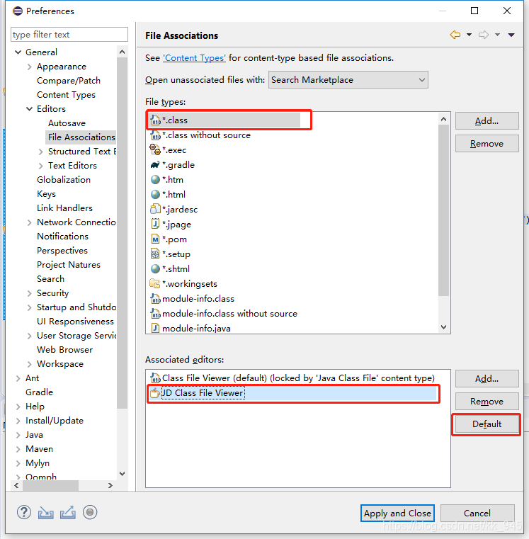The width and height of the screenshot is (529, 539).
Task: Click file types list scroll down arrow
Action: (x=443, y=327)
